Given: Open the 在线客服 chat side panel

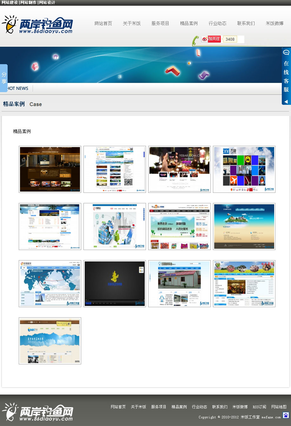Looking at the screenshot, I should tap(286, 72).
